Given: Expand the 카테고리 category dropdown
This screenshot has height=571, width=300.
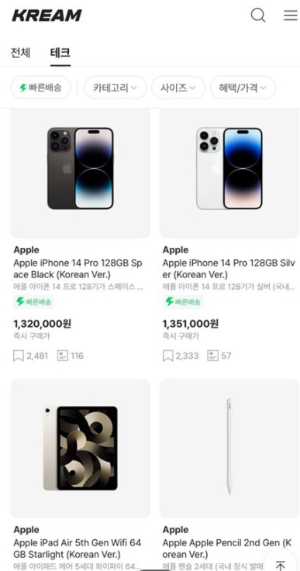Looking at the screenshot, I should (116, 88).
